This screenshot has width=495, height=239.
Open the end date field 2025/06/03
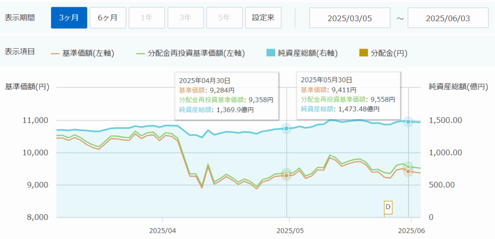click(448, 18)
